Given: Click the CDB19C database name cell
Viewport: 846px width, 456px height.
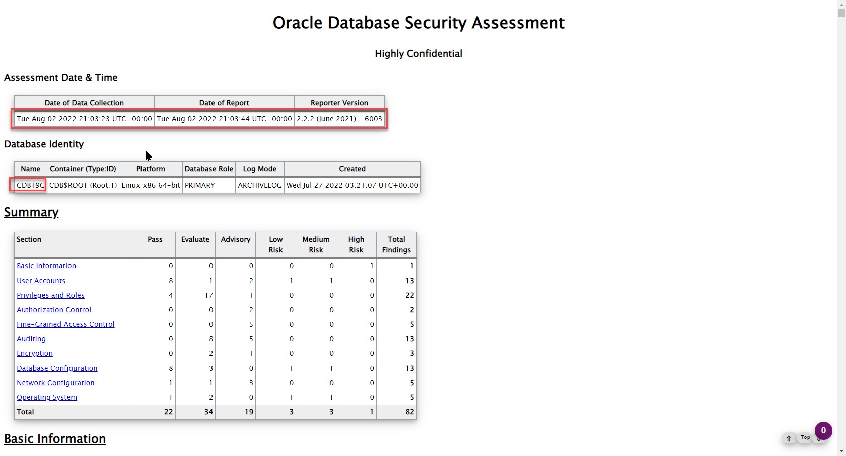Looking at the screenshot, I should point(30,185).
